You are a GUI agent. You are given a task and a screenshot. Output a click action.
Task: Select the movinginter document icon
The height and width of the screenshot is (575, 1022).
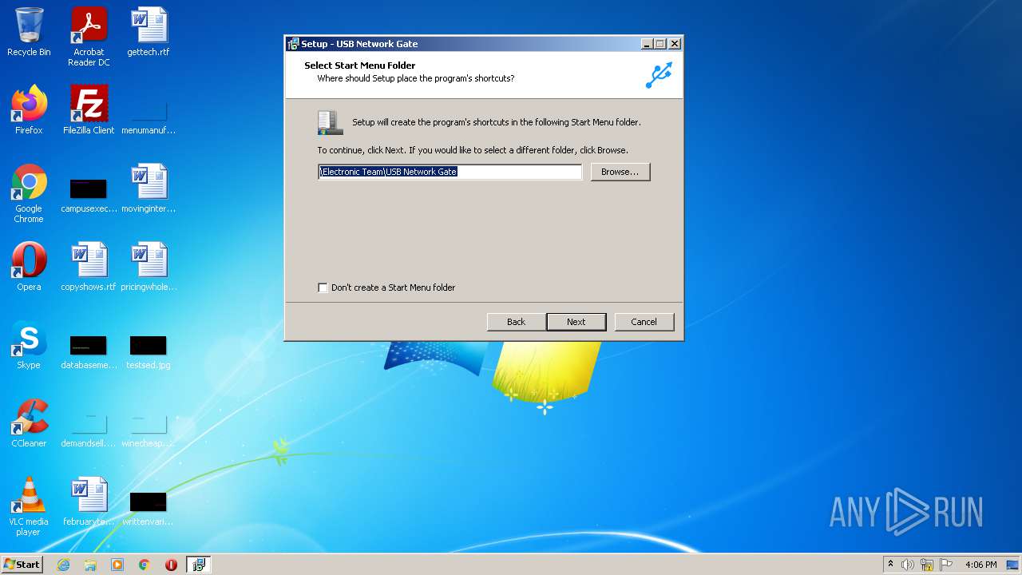click(149, 188)
